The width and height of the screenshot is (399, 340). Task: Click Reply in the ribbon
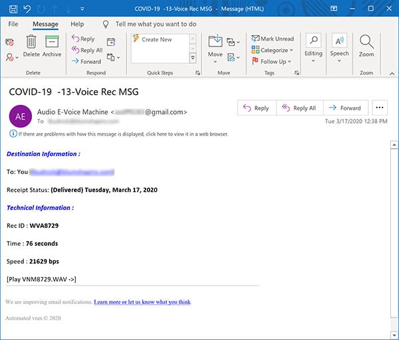pos(83,39)
